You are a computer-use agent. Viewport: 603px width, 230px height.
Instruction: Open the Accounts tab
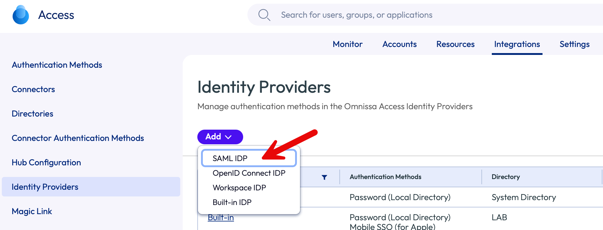coord(399,44)
